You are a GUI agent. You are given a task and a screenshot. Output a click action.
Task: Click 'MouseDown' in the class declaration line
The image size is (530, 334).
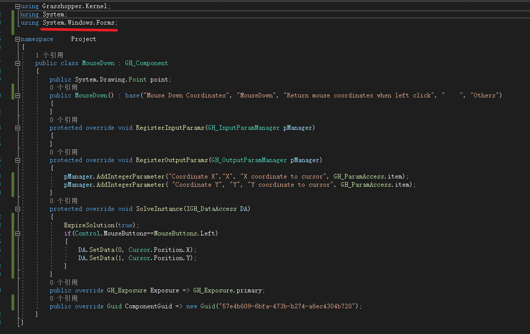click(99, 63)
